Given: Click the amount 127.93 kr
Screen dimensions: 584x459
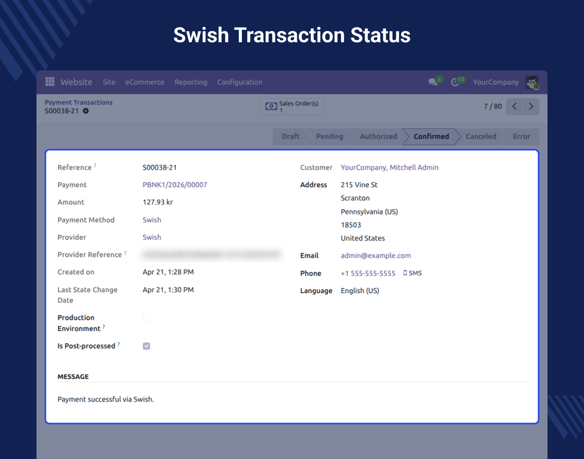Looking at the screenshot, I should pos(158,202).
